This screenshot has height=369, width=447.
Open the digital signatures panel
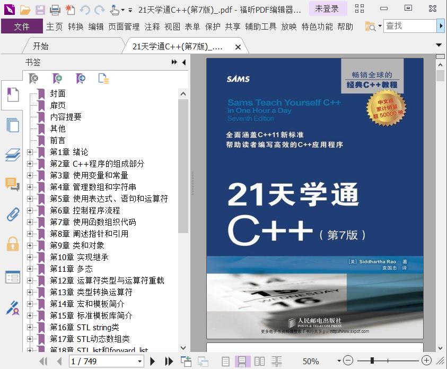tap(13, 307)
